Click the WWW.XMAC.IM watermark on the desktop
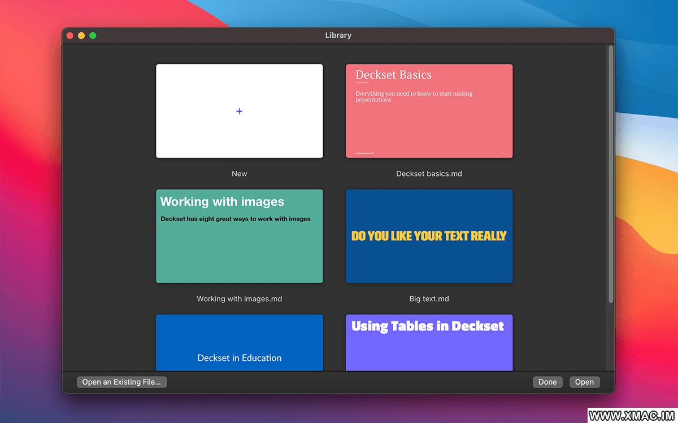This screenshot has height=423, width=678. (632, 415)
